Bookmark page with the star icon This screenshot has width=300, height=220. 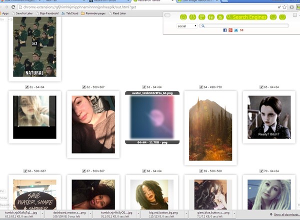[285, 7]
